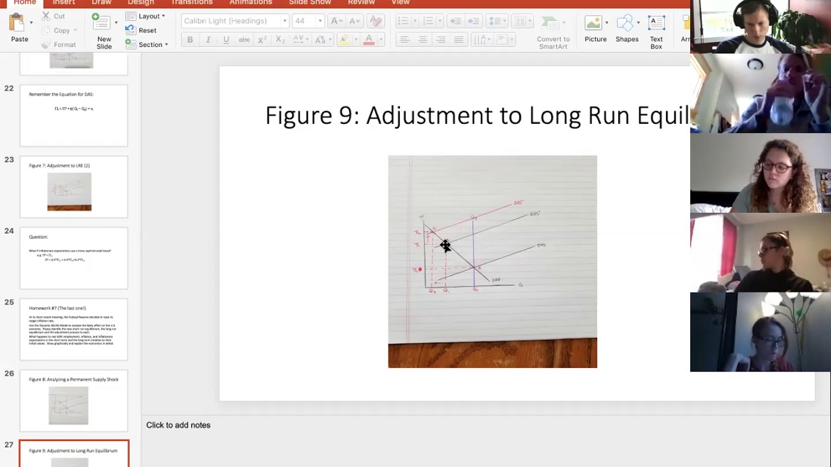Switch to the Review tab
Image resolution: width=831 pixels, height=467 pixels.
pyautogui.click(x=361, y=3)
